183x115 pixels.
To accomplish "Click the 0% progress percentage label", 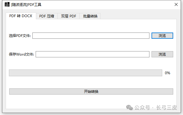I will 168,73.
